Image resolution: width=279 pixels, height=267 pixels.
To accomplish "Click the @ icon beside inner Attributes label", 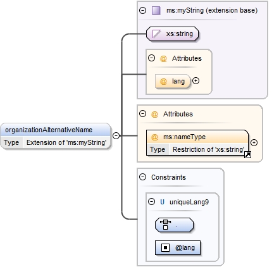I will (163, 58).
